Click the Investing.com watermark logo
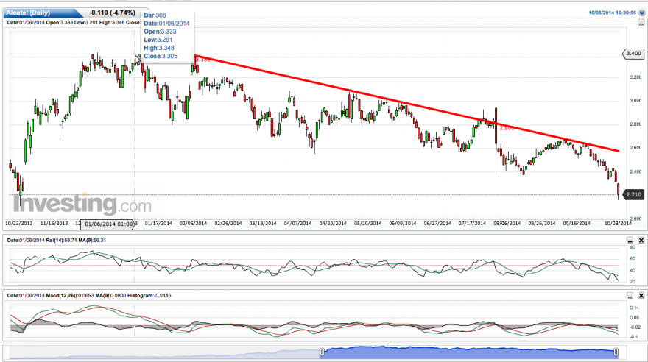The image size is (648, 362). (82, 205)
